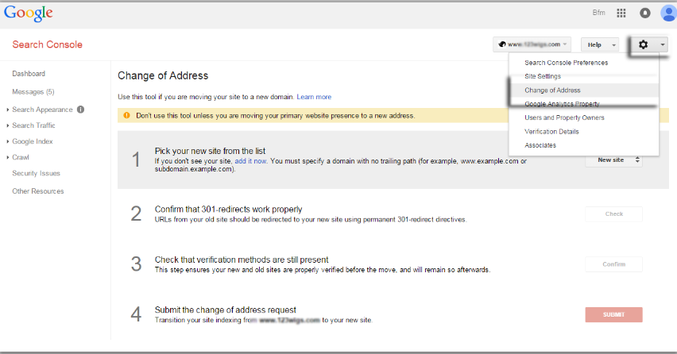677x354 pixels.
Task: Open the Google apps grid icon
Action: pos(621,13)
